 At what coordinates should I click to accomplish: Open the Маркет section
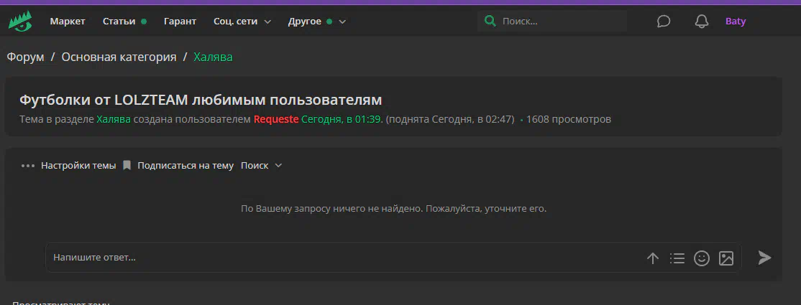point(68,22)
